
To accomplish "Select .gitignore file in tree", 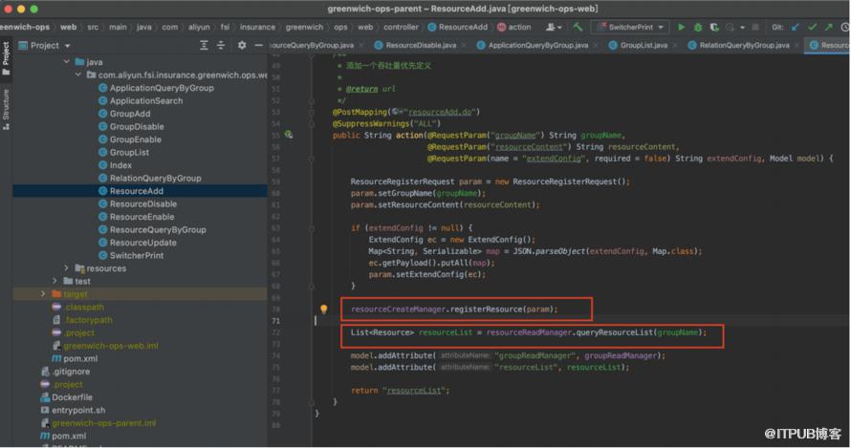I will tap(71, 372).
